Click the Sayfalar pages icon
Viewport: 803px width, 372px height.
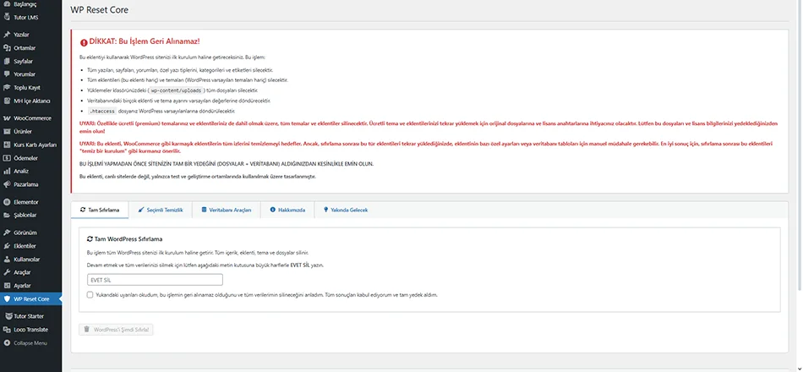(x=7, y=61)
